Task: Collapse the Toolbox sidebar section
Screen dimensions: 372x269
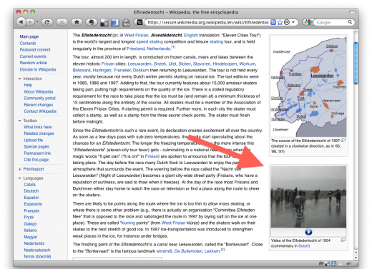Action: tap(20, 121)
